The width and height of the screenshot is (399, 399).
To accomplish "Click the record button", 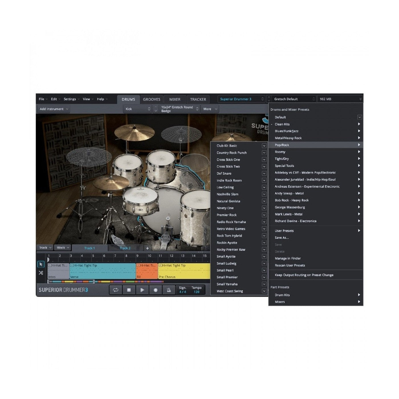I will click(156, 290).
